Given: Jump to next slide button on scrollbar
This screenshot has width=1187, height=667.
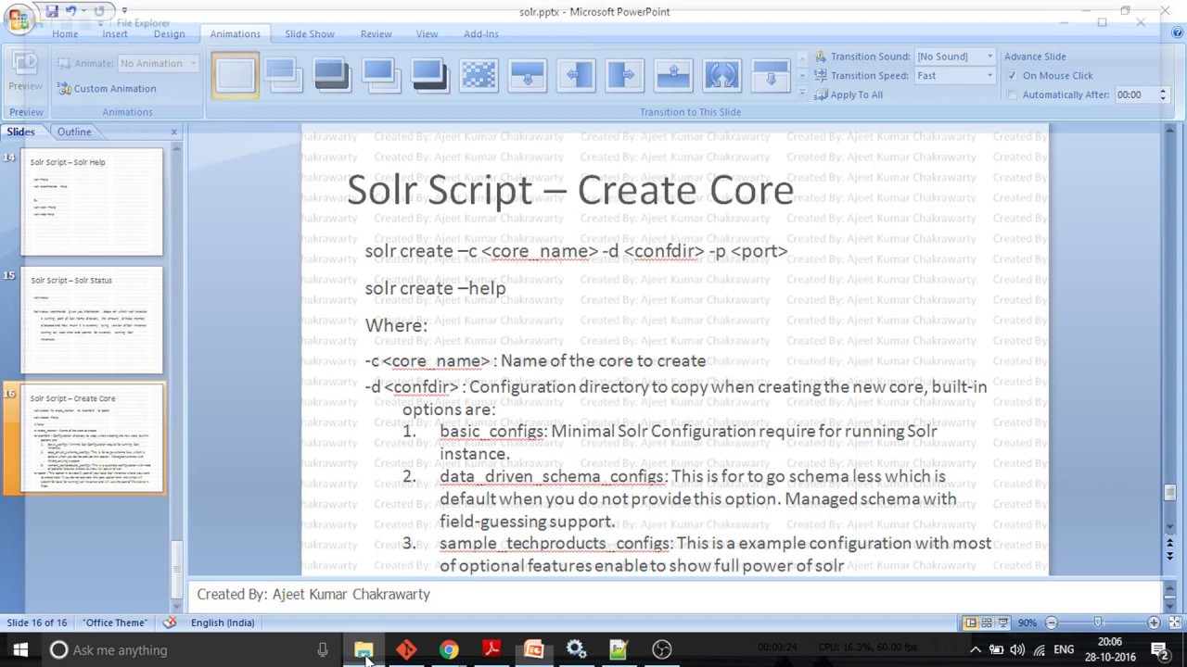Looking at the screenshot, I should pos(1170,554).
